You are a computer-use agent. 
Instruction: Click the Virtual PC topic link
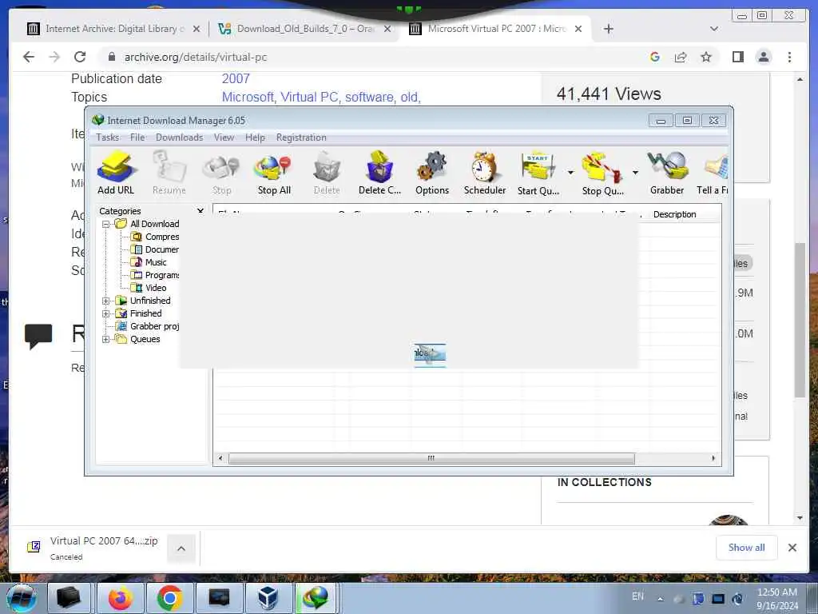309,97
